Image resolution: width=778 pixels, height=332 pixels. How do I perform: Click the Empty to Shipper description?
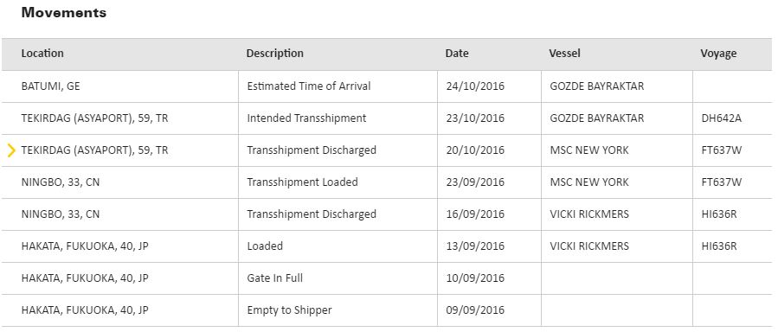[289, 310]
